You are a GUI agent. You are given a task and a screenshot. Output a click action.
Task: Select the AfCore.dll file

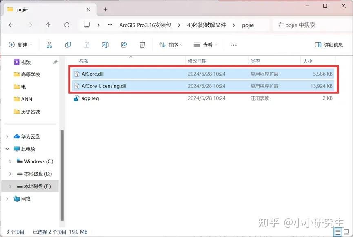(x=203, y=74)
